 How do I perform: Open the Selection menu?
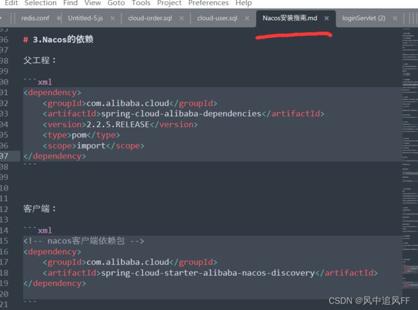tap(41, 3)
